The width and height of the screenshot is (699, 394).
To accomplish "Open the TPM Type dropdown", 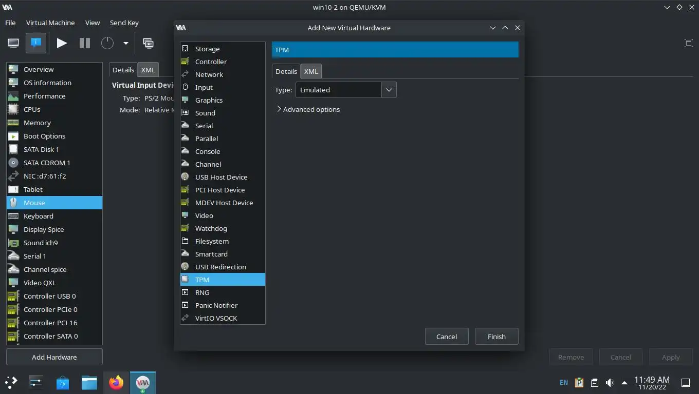I will coord(346,90).
